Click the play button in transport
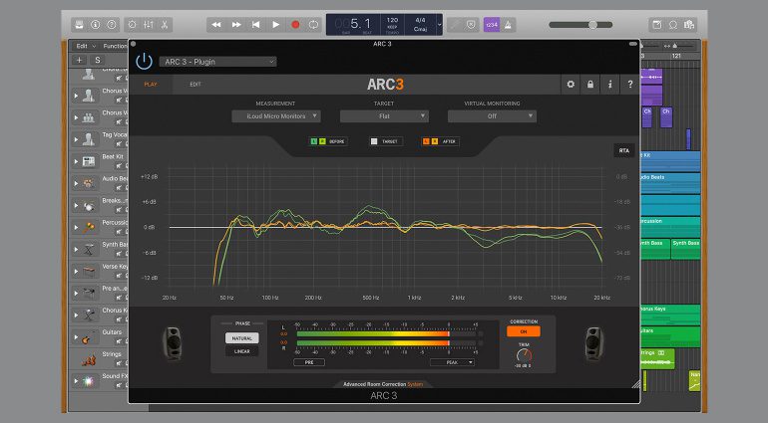This screenshot has height=423, width=768. coord(276,24)
